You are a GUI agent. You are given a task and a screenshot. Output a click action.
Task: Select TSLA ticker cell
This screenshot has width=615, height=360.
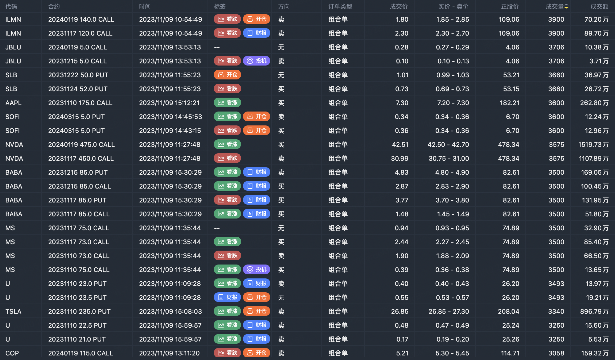[x=13, y=311]
